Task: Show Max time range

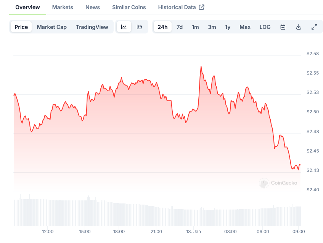Action: [x=245, y=27]
